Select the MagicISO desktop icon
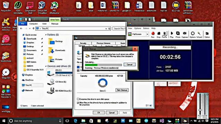The height and width of the screenshot is (124, 221). 6,74
